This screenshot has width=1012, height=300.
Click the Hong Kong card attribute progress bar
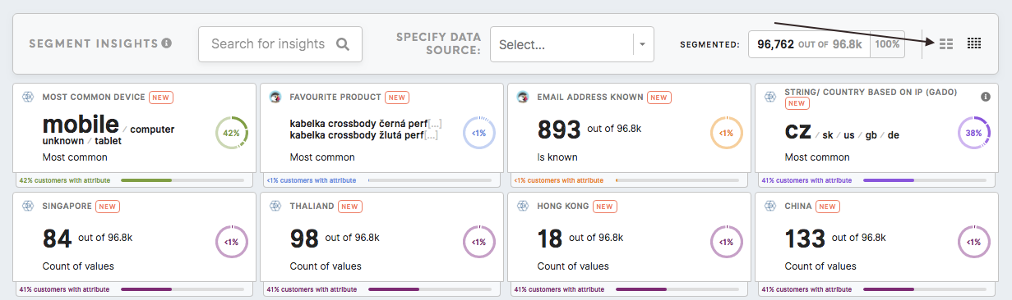click(677, 289)
